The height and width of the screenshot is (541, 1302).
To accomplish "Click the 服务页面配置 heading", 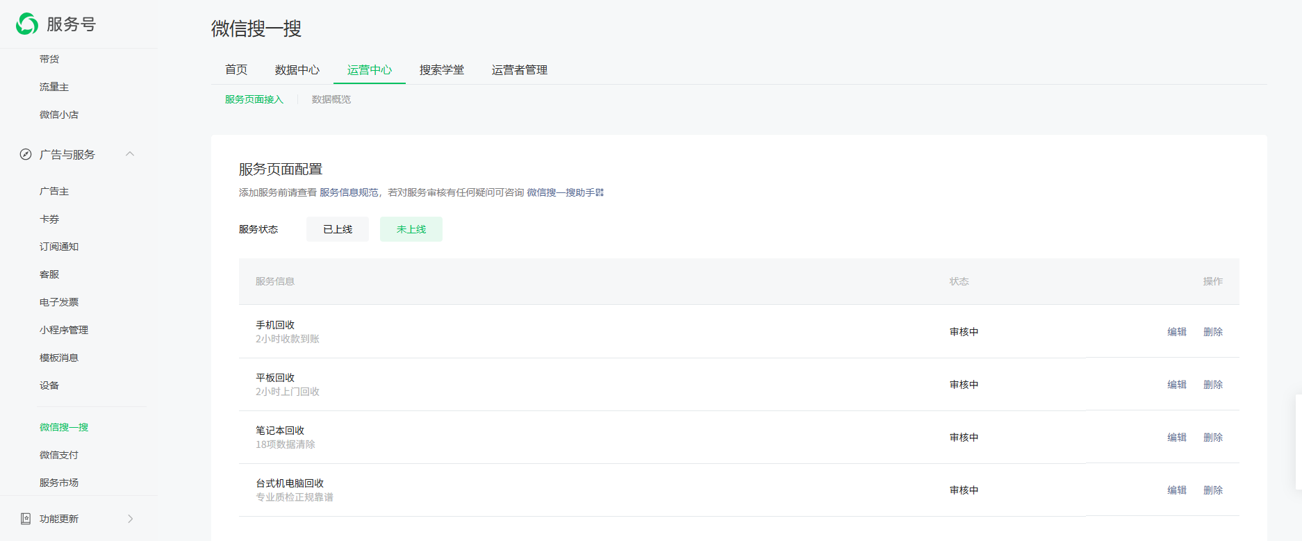I will click(281, 169).
